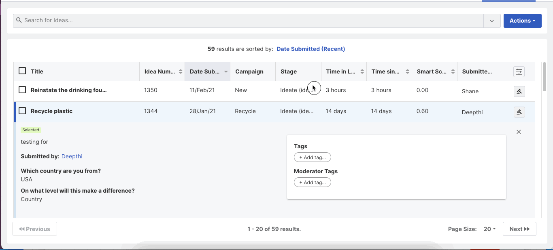This screenshot has width=553, height=250.
Task: Go to Next page of results
Action: (519, 229)
